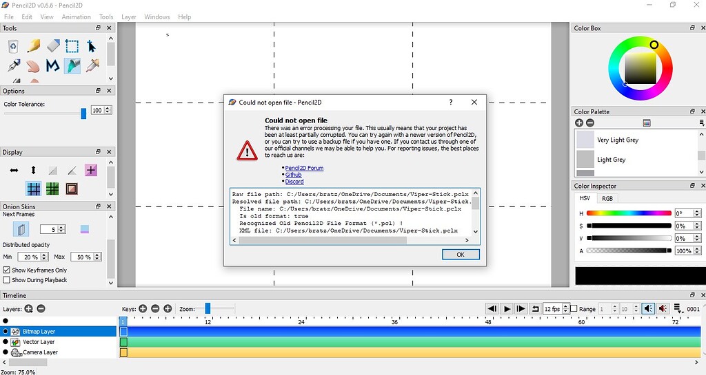Click the red sound scrub speaker button
This screenshot has width=706, height=375.
663,308
